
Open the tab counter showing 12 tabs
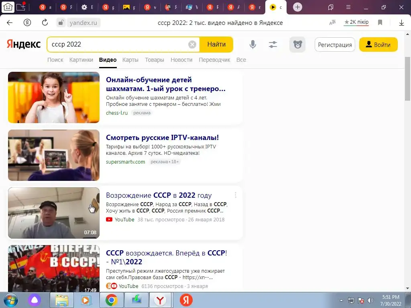8,7
